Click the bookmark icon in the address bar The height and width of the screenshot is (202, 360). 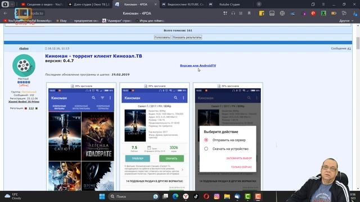click(x=249, y=13)
